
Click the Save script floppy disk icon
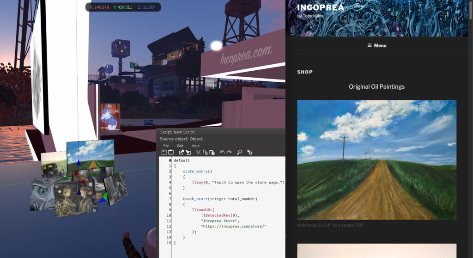pos(164,152)
